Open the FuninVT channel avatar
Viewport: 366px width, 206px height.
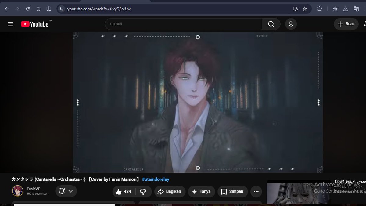click(18, 191)
